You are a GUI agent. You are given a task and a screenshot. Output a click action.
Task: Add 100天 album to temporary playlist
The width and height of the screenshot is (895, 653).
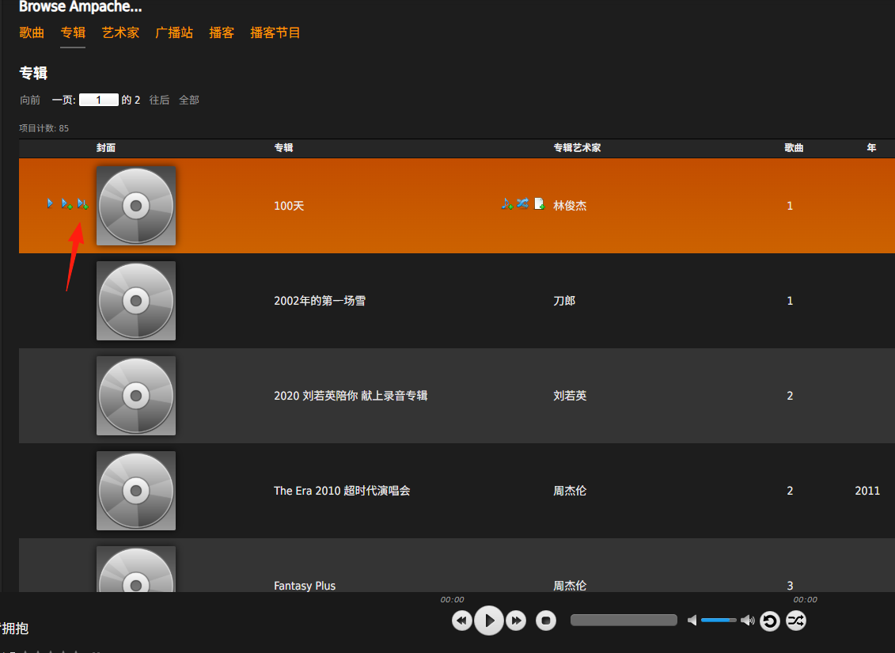coord(507,203)
